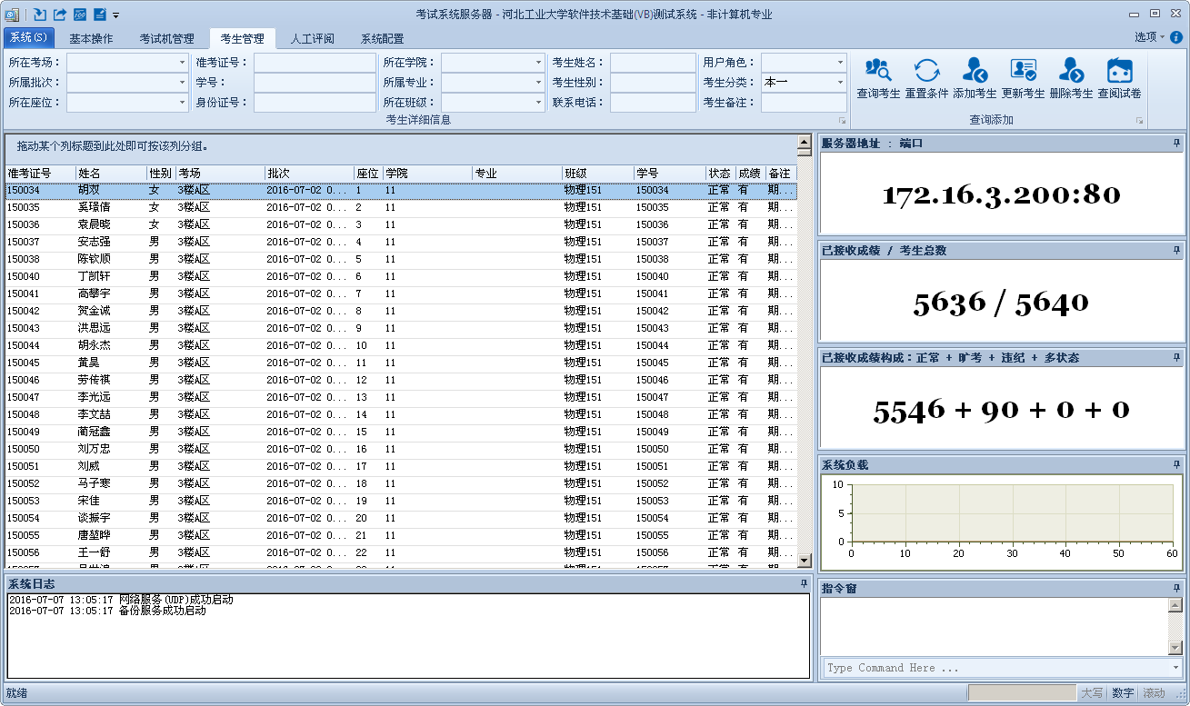The height and width of the screenshot is (706, 1190).
Task: Click scroll up arrow of student table
Action: [805, 142]
